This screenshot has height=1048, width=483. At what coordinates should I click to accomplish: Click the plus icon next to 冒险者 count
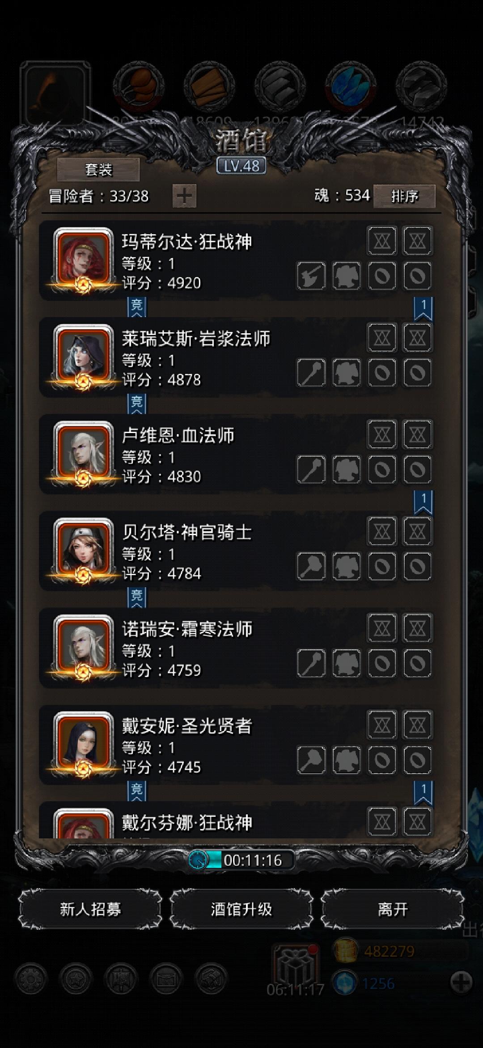[x=184, y=196]
